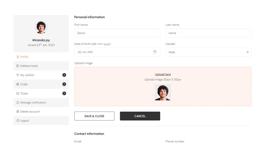The height and width of the screenshot is (145, 265).
Task: Click the Last name input field
Action: click(x=208, y=33)
